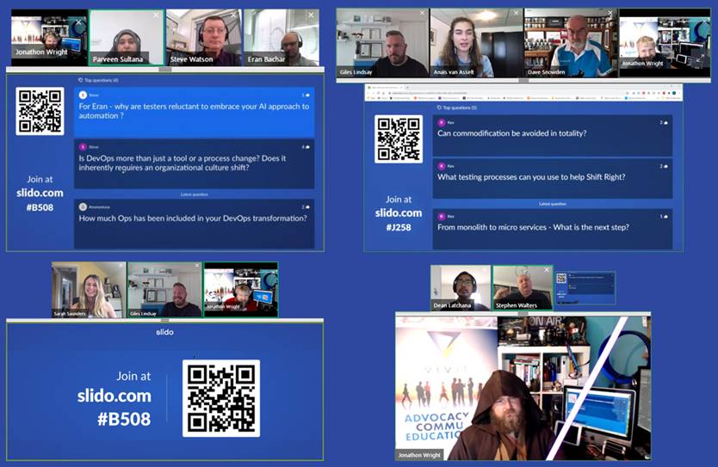Upvote the anonymous Ops transformation question
Screen dimensions: 718x467
coord(306,207)
